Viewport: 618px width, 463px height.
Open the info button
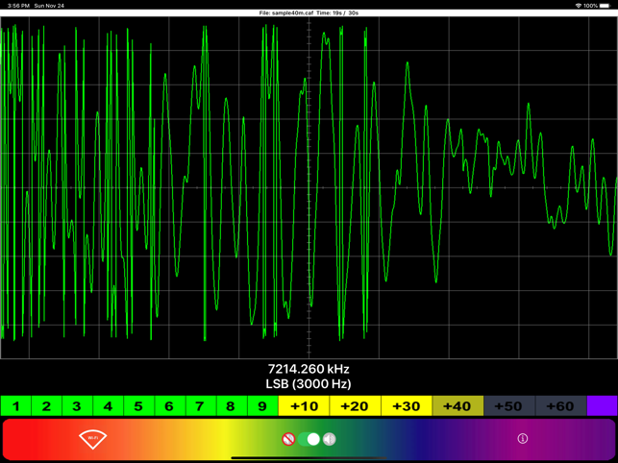[523, 439]
